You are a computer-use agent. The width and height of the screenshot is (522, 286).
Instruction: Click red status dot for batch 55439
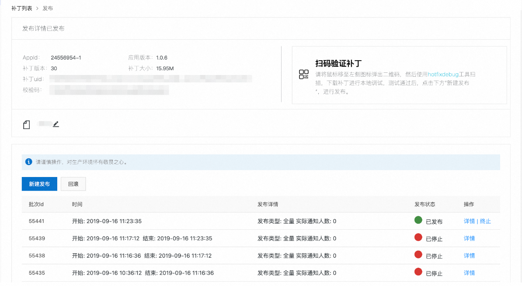(418, 237)
